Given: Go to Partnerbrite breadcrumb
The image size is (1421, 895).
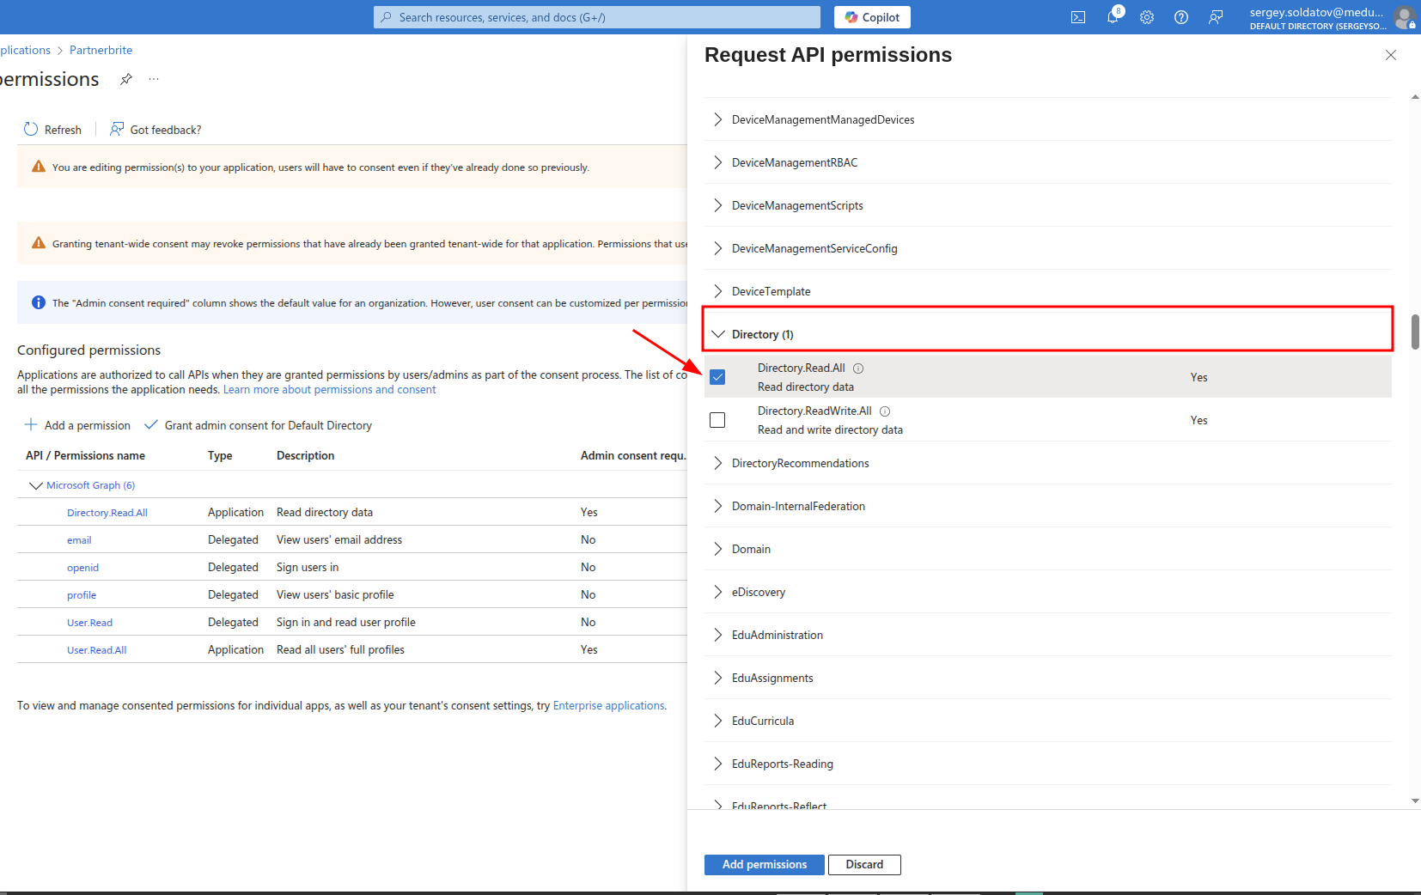Looking at the screenshot, I should (101, 50).
